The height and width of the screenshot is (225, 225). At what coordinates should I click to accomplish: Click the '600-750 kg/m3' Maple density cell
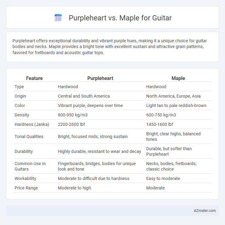coord(161,115)
